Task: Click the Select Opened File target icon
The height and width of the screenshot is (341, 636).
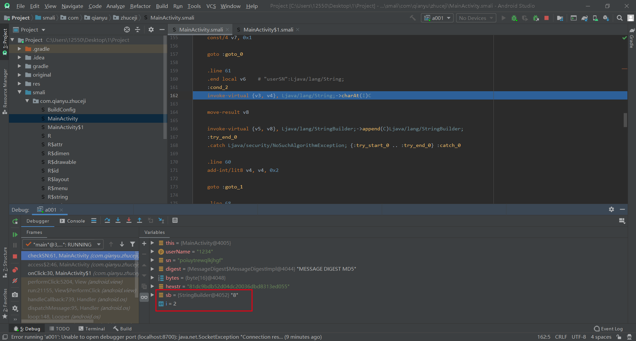Action: coord(127,30)
